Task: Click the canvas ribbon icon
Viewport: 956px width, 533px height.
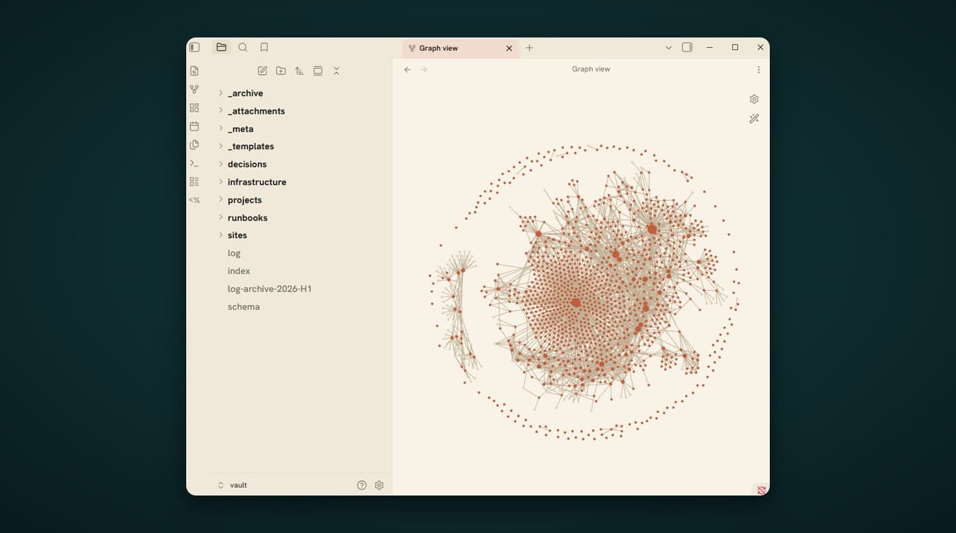Action: [195, 108]
